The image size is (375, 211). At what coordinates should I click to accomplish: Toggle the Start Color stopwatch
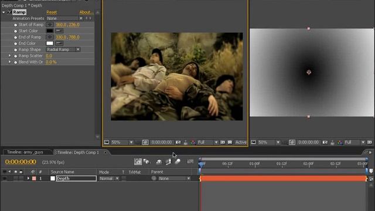[16, 31]
